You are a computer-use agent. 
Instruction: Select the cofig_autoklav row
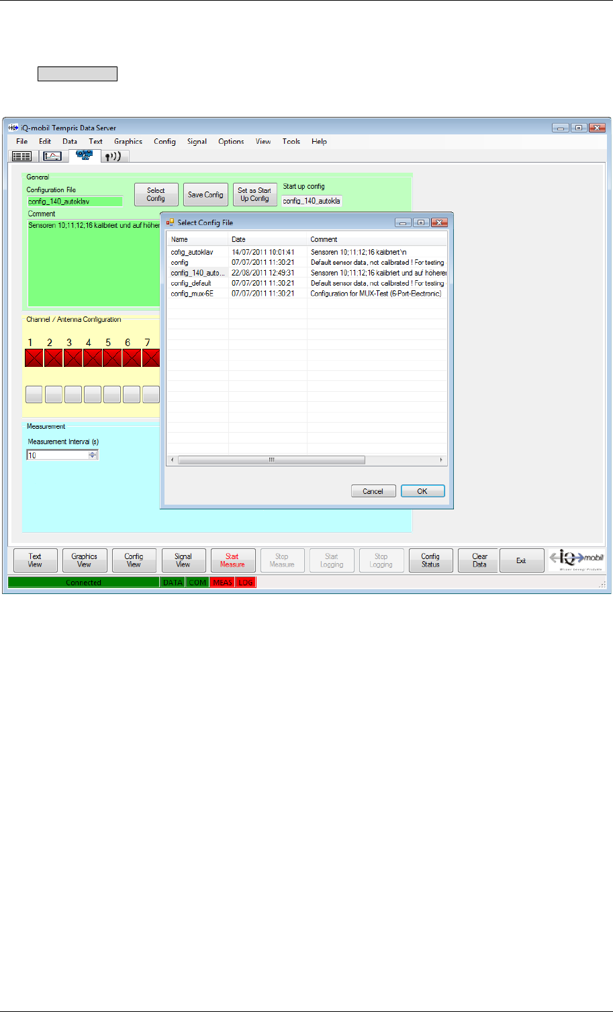[307, 252]
